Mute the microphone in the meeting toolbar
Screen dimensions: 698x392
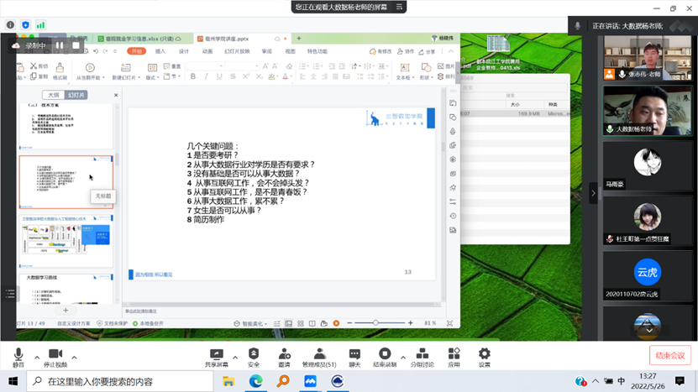18,355
